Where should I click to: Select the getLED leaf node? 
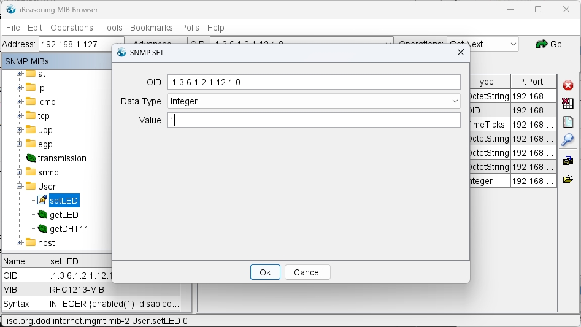pyautogui.click(x=64, y=215)
